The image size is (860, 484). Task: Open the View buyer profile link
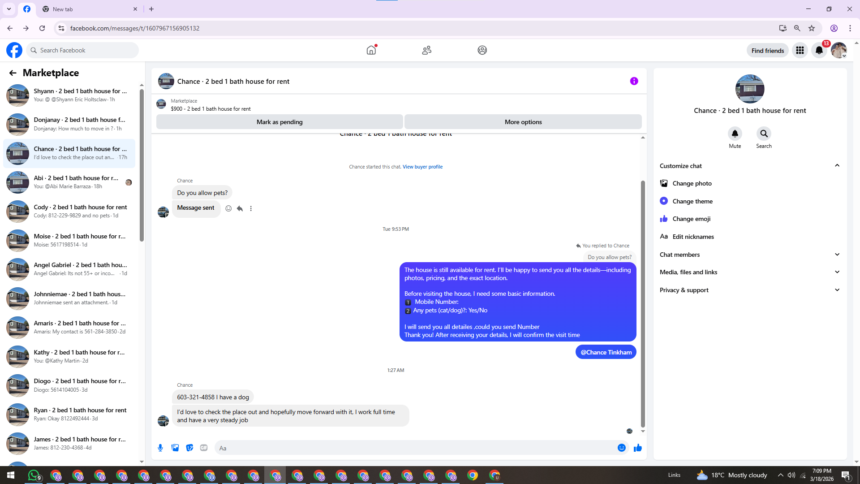coord(422,167)
